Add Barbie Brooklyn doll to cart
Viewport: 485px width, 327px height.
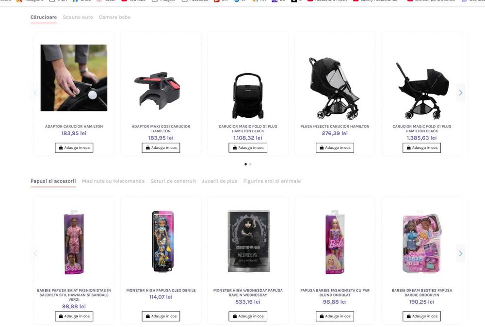point(421,316)
